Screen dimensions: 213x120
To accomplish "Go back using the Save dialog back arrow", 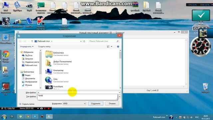I will [x=20, y=41].
